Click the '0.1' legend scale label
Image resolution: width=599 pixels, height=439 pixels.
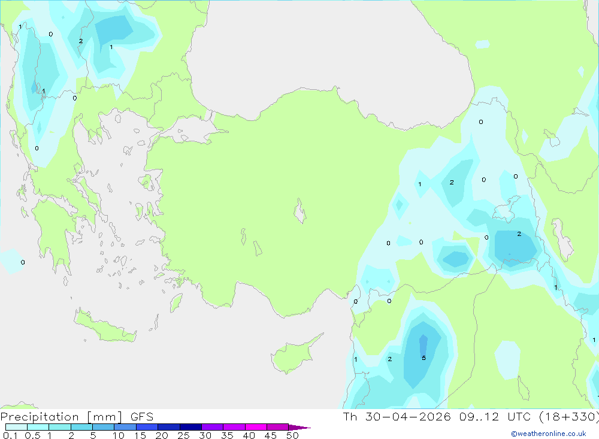(10, 435)
